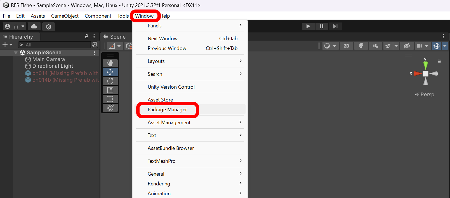Screen dimensions: 450x198
Task: Open scene camera dropdown arrow
Action: click(427, 46)
